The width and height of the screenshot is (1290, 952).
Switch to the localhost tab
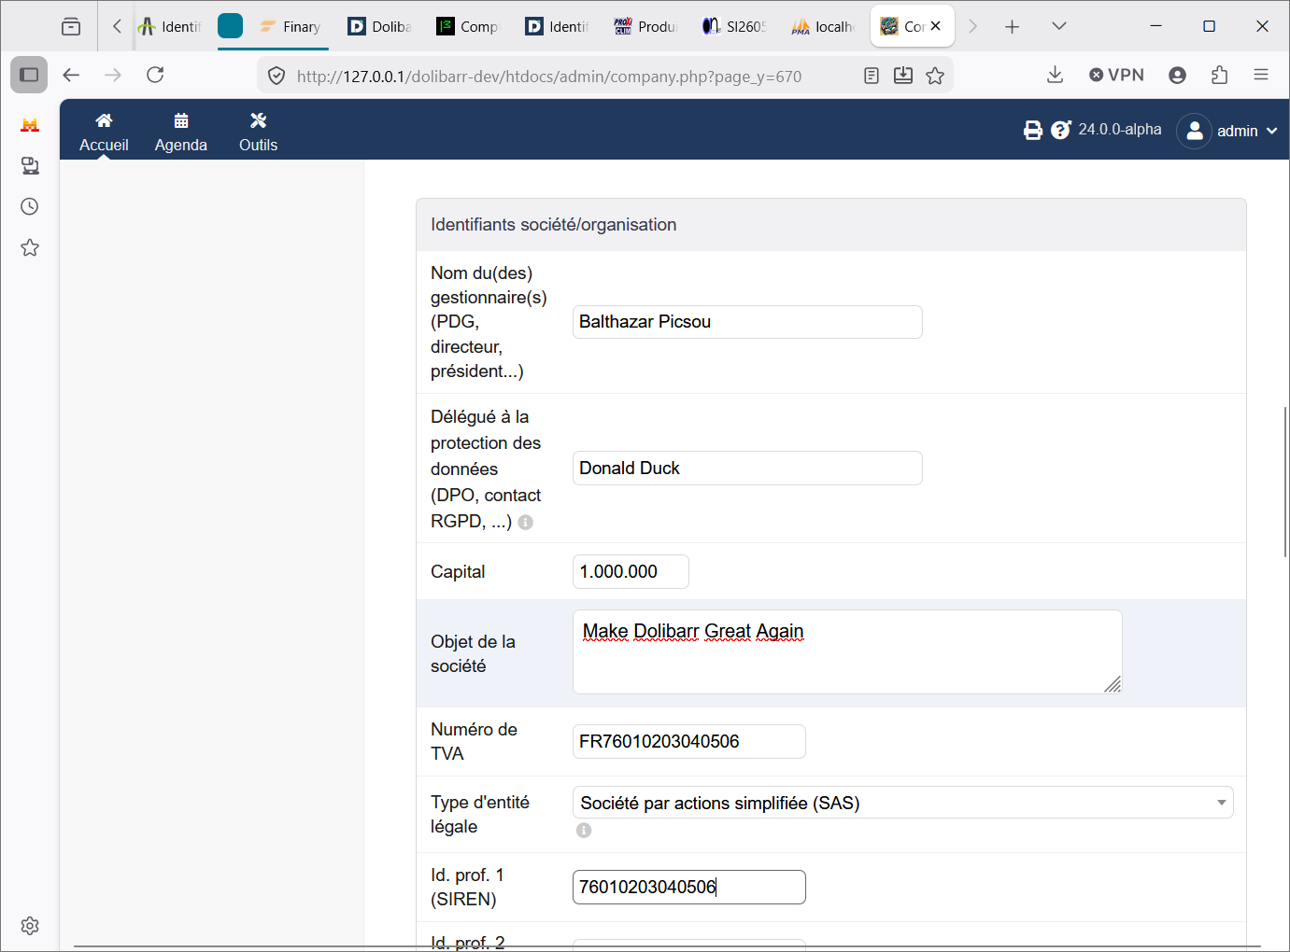pyautogui.click(x=823, y=26)
